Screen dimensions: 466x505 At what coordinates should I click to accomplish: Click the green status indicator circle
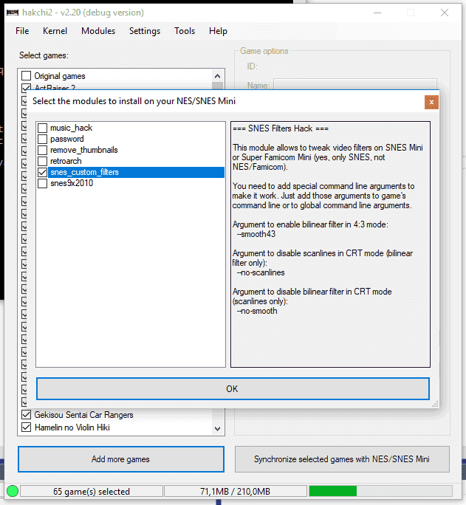pos(13,491)
